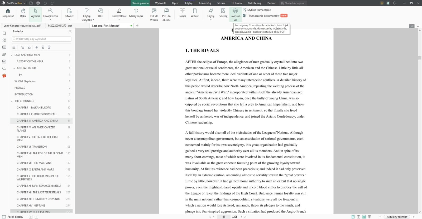Open attachments paperclip in sidebar
This screenshot has width=422, height=219.
click(x=4, y=54)
